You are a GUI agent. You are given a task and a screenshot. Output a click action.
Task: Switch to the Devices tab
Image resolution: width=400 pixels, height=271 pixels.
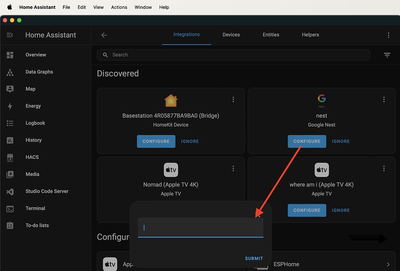tap(231, 35)
